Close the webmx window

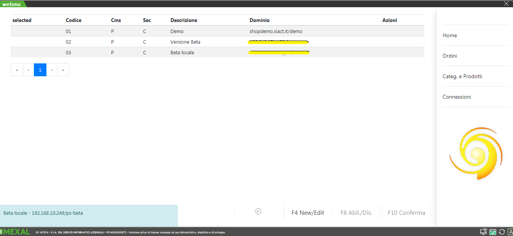tap(506, 4)
